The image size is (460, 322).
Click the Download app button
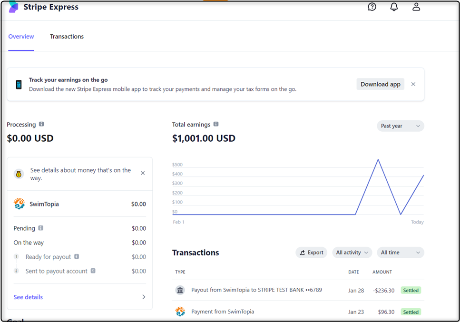(x=380, y=84)
